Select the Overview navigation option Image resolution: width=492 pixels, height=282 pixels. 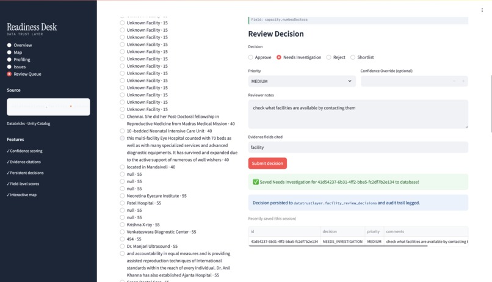pos(20,45)
